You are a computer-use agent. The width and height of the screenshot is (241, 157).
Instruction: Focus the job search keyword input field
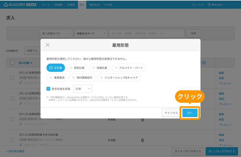(147, 33)
